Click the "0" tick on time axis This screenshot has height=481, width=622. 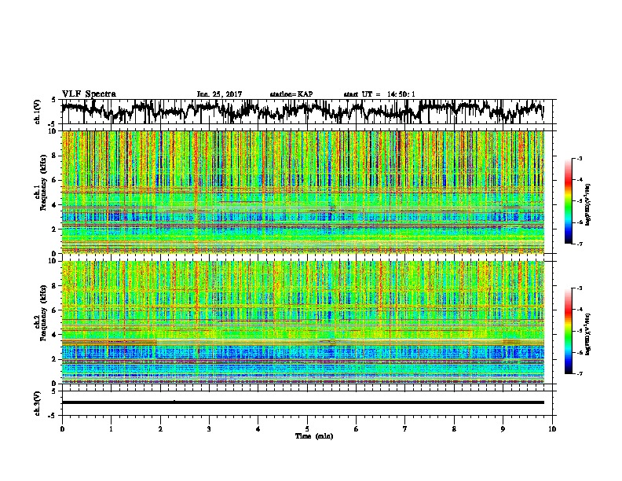62,429
